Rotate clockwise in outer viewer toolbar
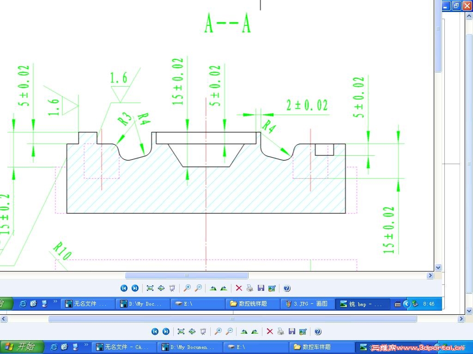This screenshot has width=473, height=354. click(244, 331)
